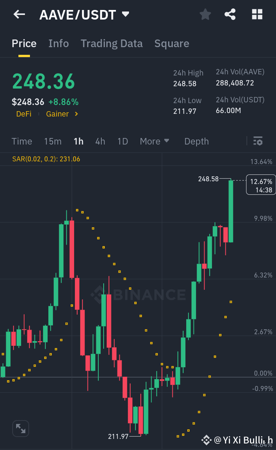Select the Price tab
The width and height of the screenshot is (276, 450).
pyautogui.click(x=24, y=43)
